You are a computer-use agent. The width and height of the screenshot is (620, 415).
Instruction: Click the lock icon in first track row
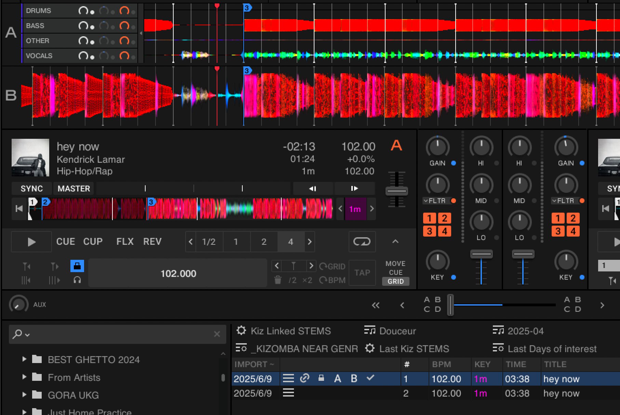(x=321, y=378)
